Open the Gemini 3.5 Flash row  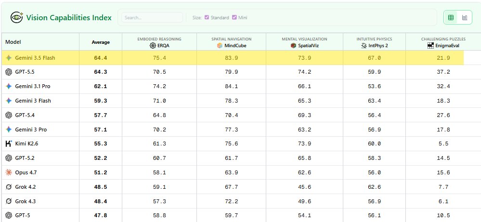tap(233, 58)
